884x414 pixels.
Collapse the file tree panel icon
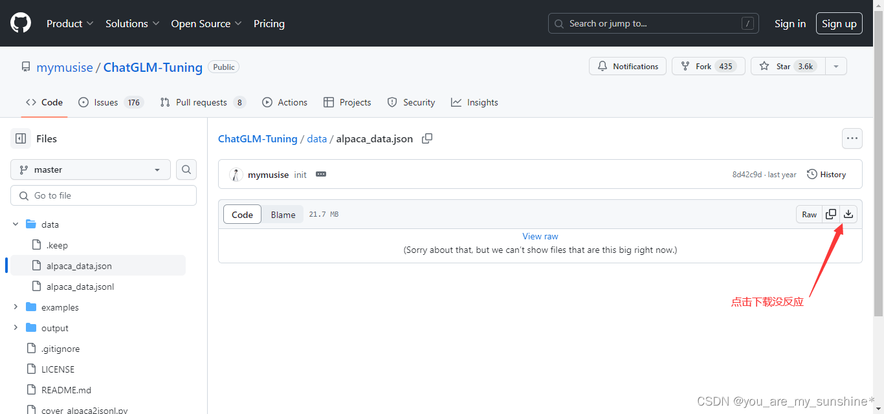click(21, 138)
